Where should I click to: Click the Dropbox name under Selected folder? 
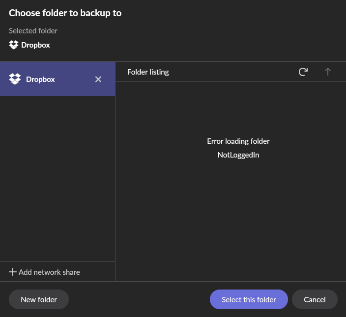(36, 45)
